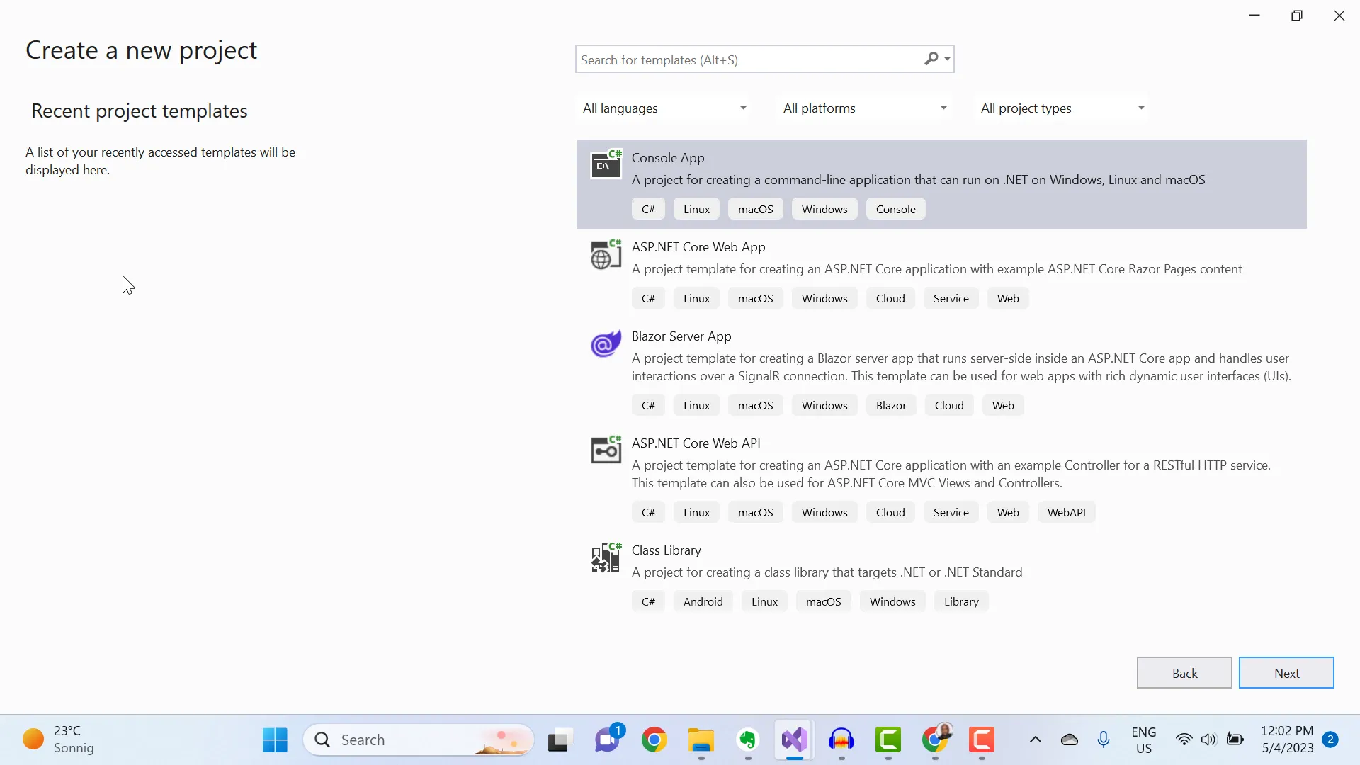Image resolution: width=1360 pixels, height=765 pixels.
Task: Click the battery tray icon
Action: (1235, 739)
